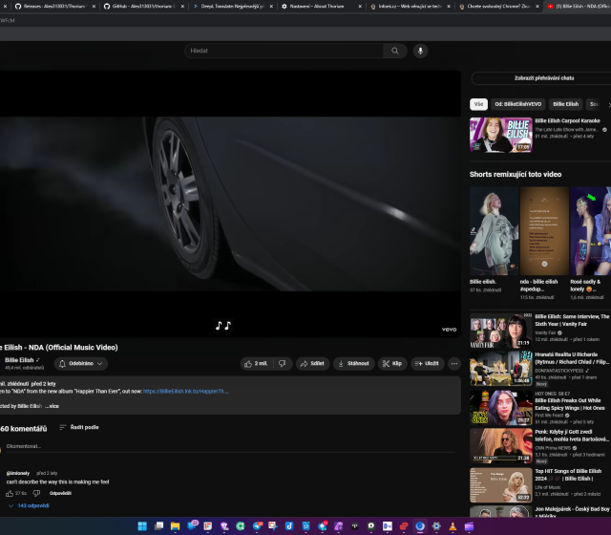
Task: Like the video with thumbs up
Action: click(x=255, y=363)
